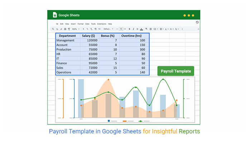Open the View menu
Image resolution: width=250 pixels, height=143 pixels.
click(67, 24)
